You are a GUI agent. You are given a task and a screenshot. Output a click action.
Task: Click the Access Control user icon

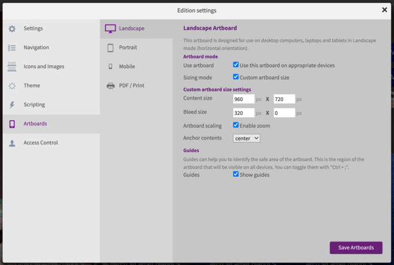(12, 143)
